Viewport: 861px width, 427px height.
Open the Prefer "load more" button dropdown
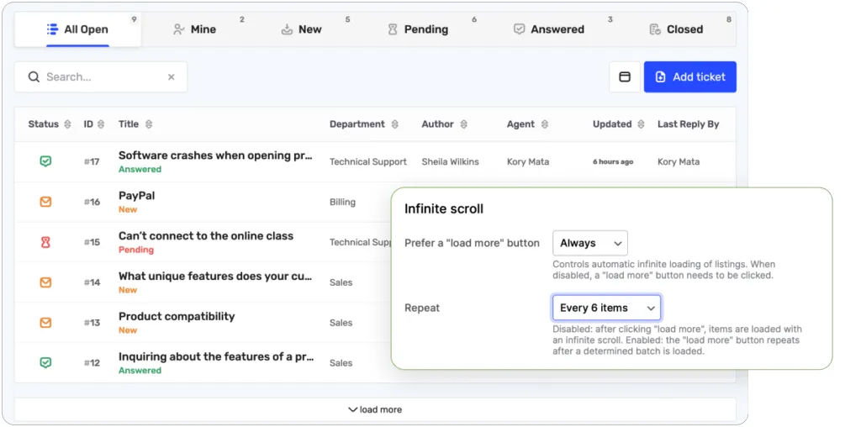click(x=589, y=243)
